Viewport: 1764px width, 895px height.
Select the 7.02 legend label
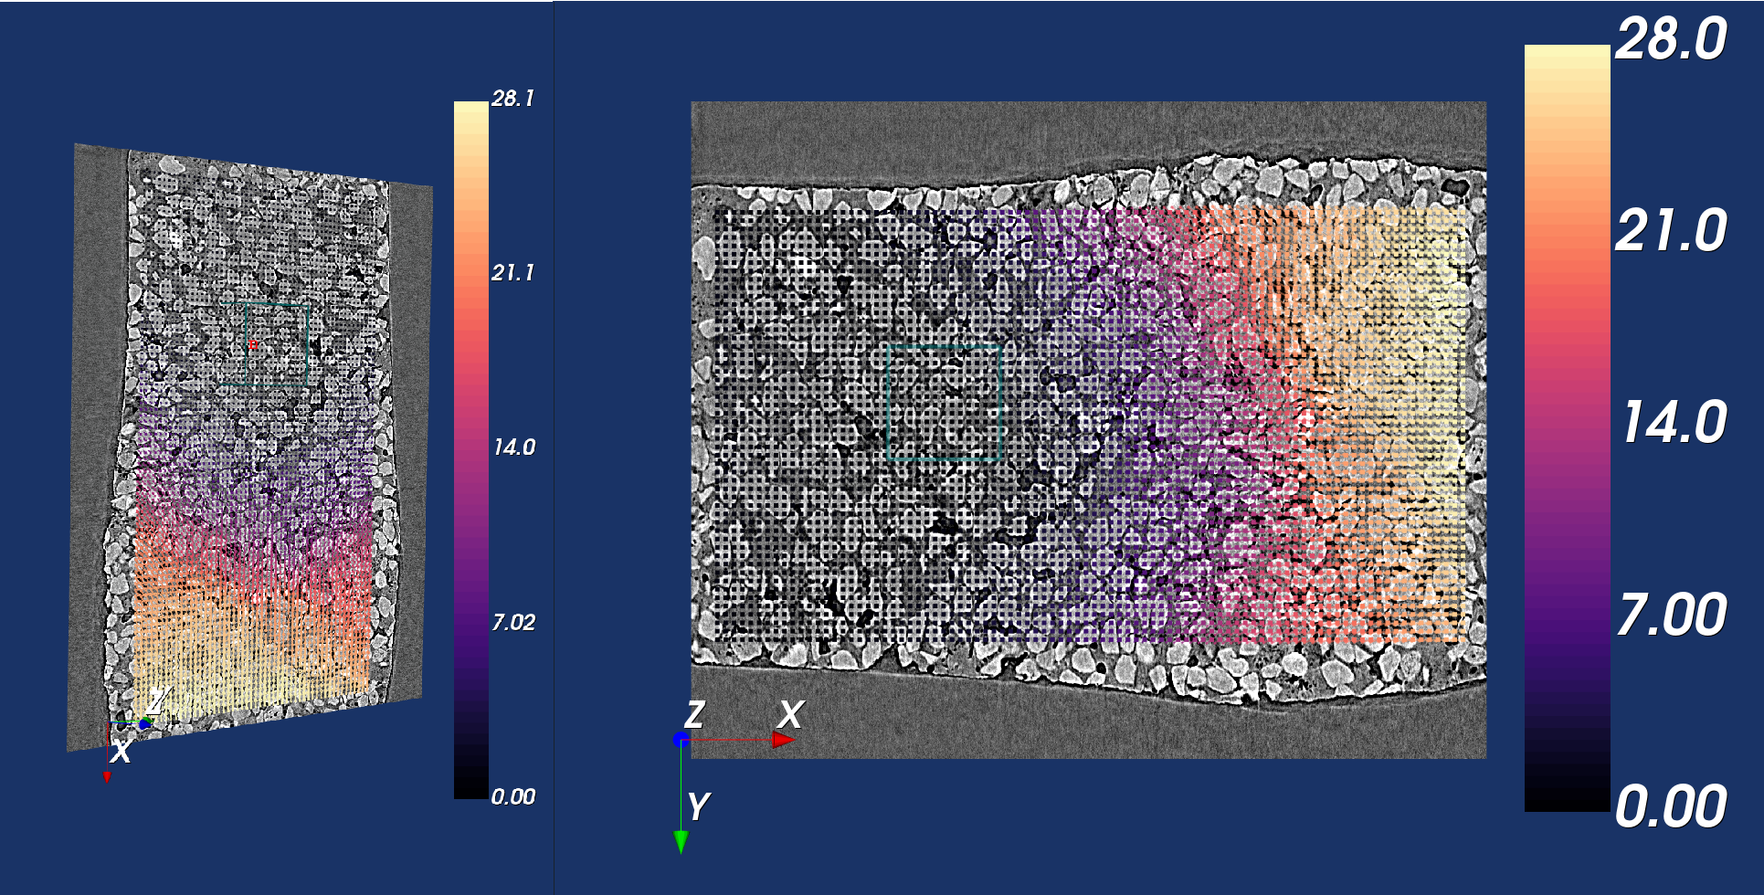[512, 622]
